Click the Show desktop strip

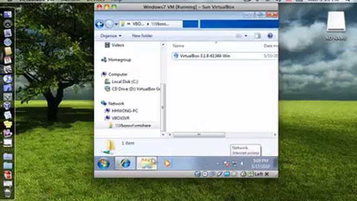276,164
